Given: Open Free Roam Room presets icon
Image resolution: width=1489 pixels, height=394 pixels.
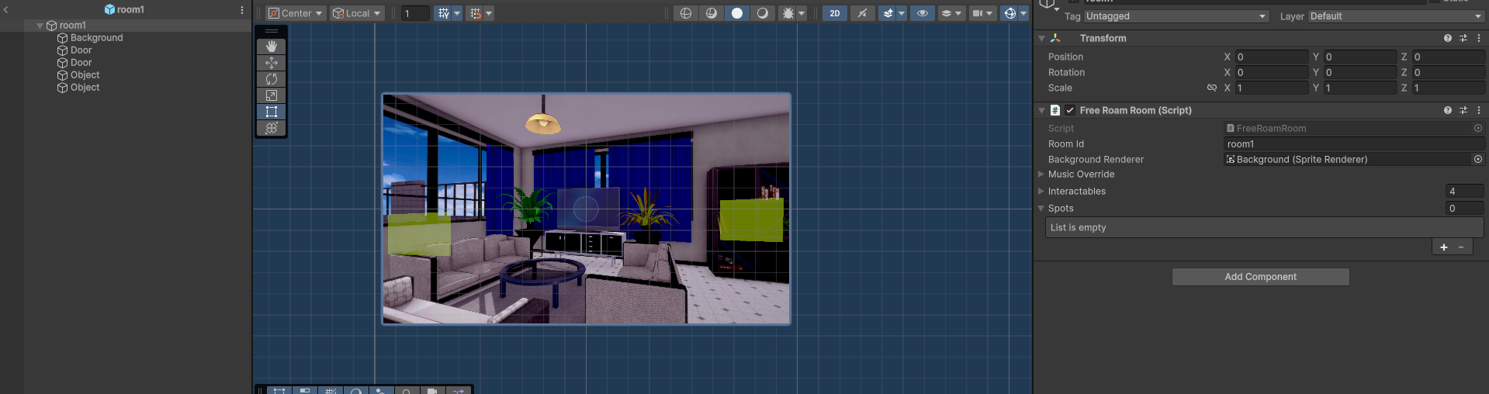Looking at the screenshot, I should [x=1463, y=110].
